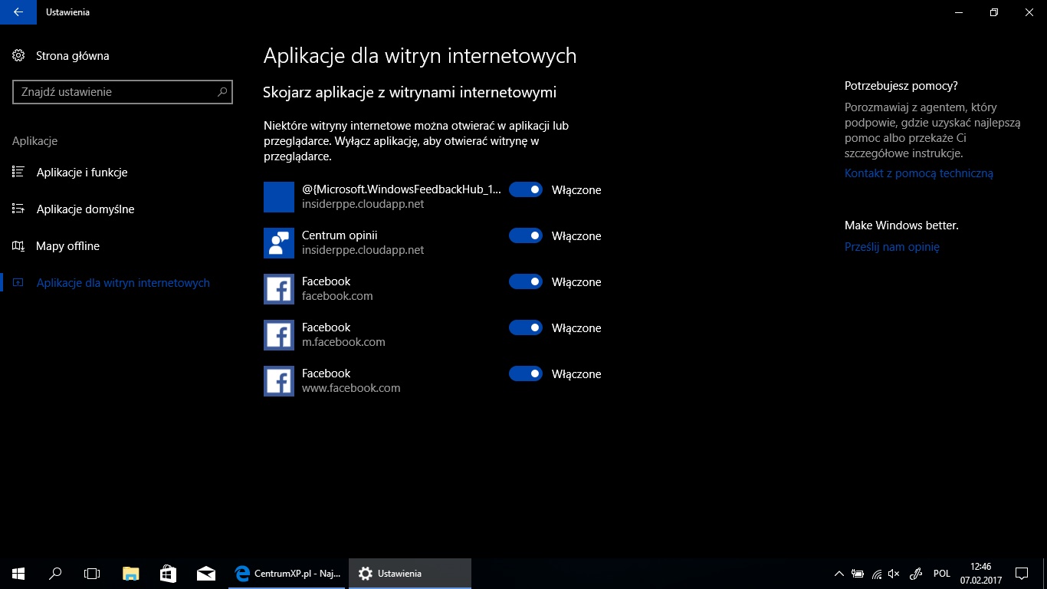Toggle Facebook for www.facebook.com
1047x589 pixels.
pyautogui.click(x=526, y=373)
